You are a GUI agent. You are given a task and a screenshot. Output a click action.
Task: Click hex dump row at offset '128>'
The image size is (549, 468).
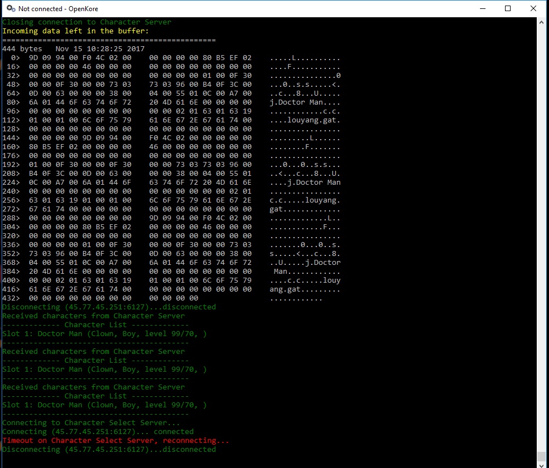(171, 129)
